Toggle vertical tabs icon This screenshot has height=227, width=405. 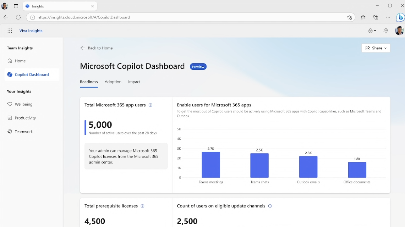[16, 6]
